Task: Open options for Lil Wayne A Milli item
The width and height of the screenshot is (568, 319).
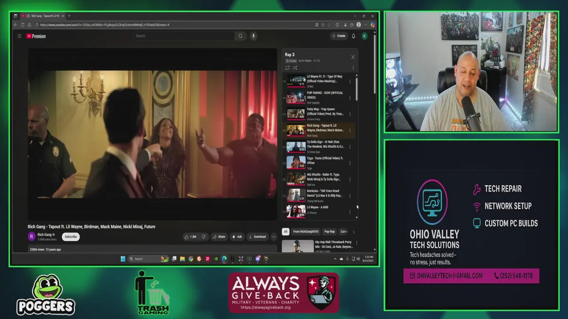Action: (x=350, y=212)
